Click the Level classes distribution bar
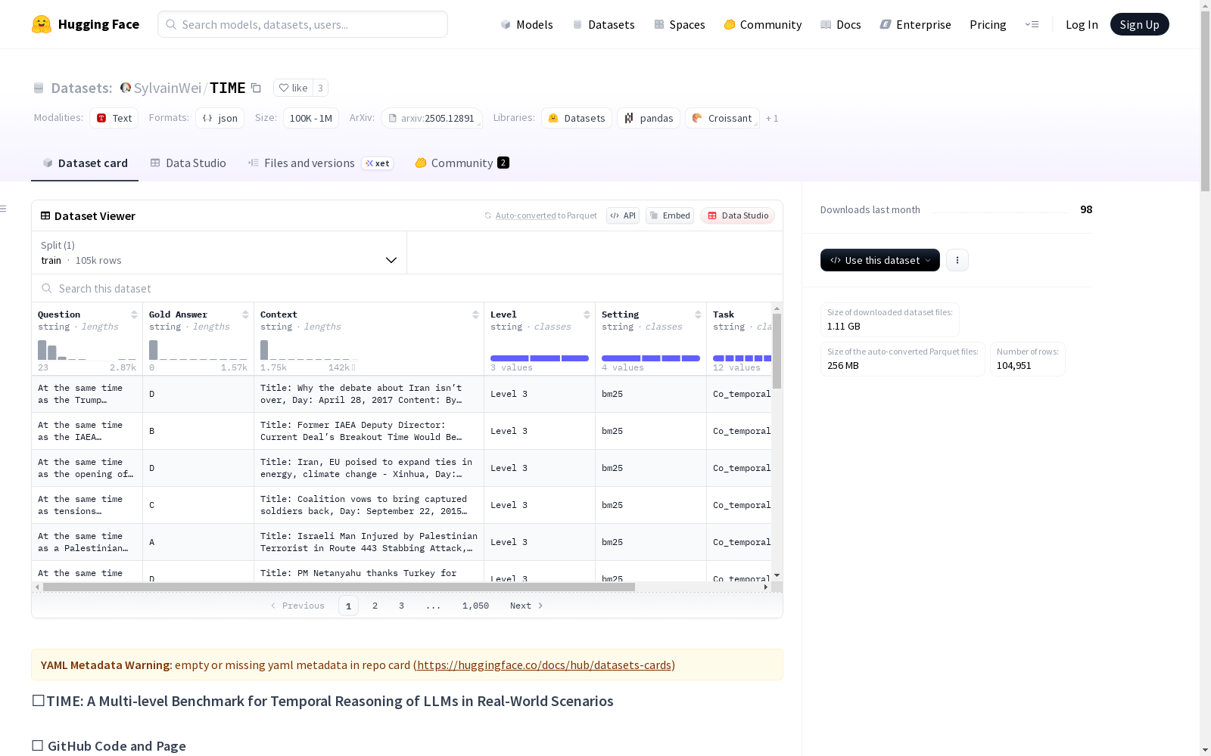The image size is (1211, 756). coord(540,358)
